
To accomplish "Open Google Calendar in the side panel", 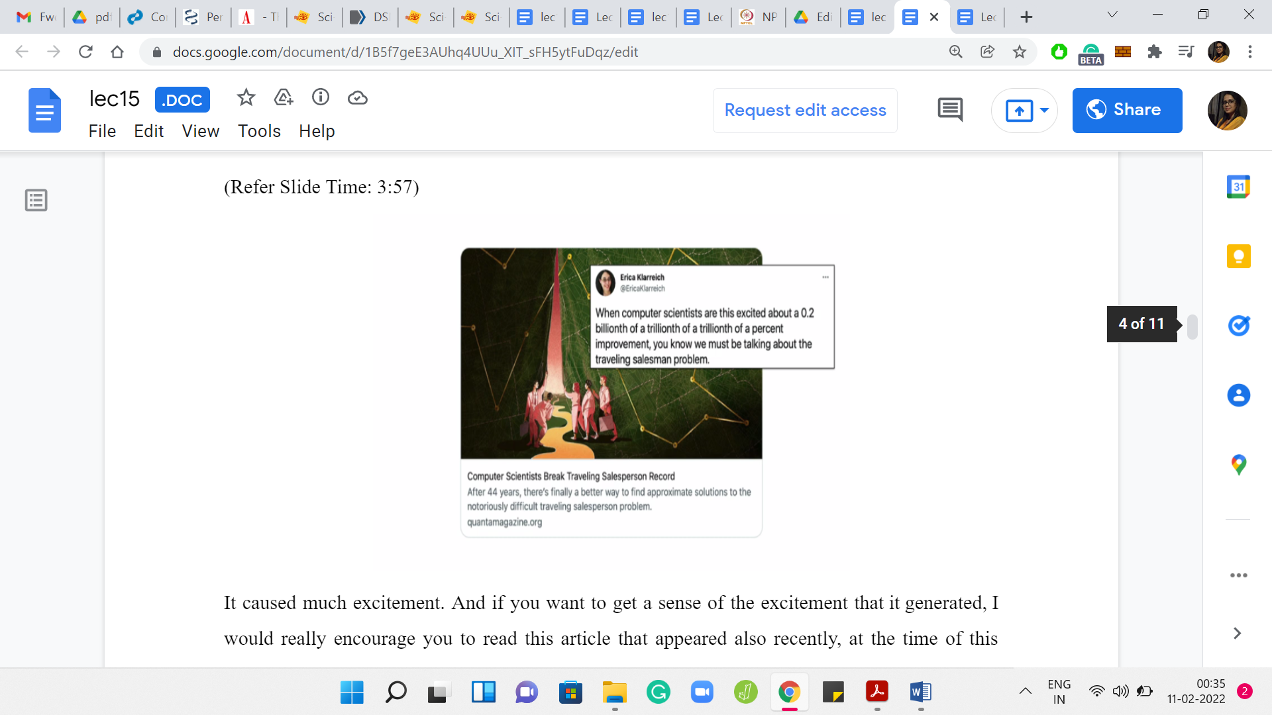I will click(1238, 187).
